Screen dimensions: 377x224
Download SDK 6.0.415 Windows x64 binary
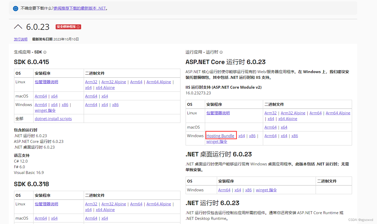[105, 104]
